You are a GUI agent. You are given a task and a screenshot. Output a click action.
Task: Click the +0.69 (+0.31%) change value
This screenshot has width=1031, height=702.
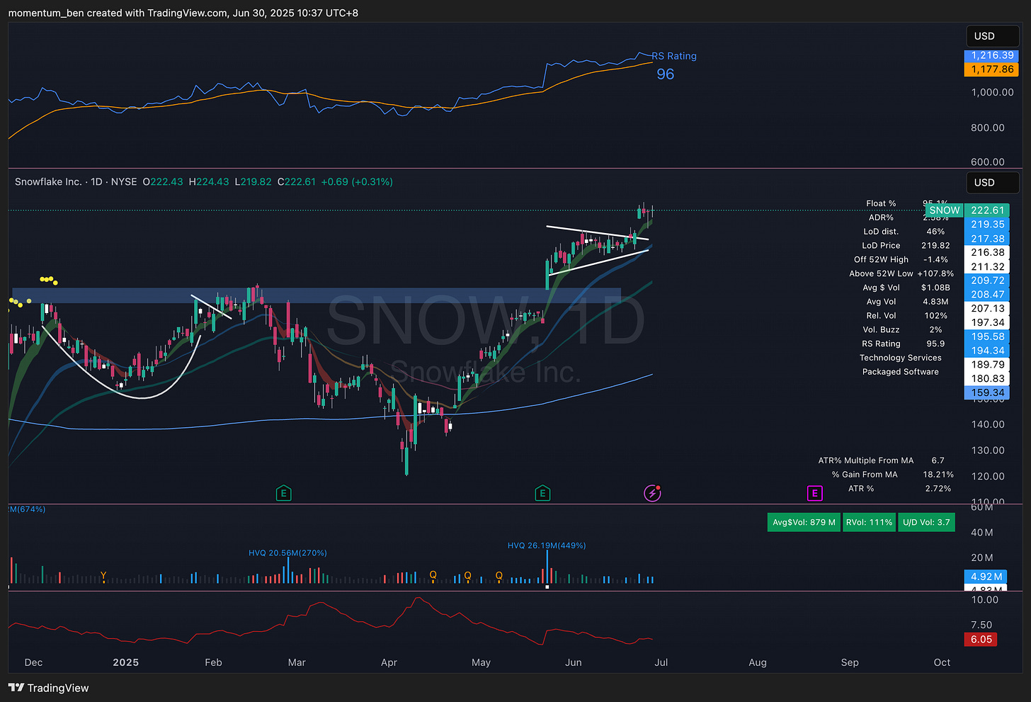pos(357,181)
